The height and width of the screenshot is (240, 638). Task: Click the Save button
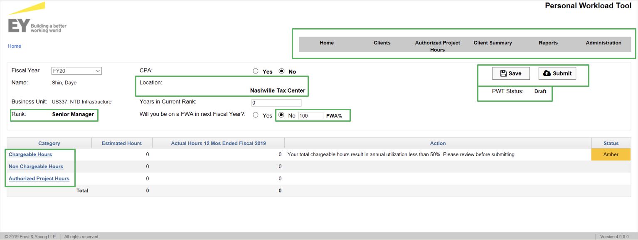pyautogui.click(x=511, y=73)
